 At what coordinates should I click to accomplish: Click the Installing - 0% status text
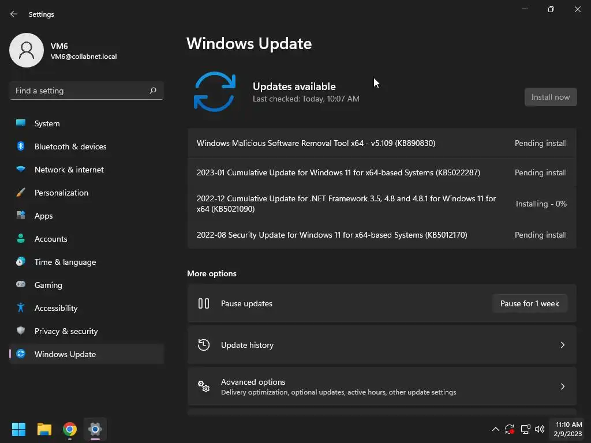click(541, 204)
